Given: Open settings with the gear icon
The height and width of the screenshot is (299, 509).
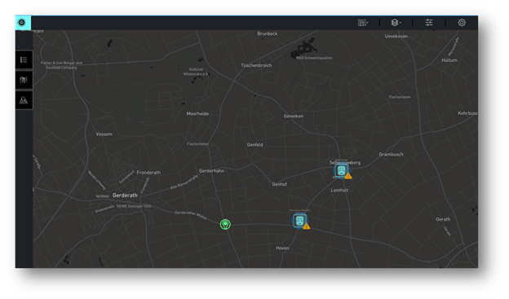Looking at the screenshot, I should [x=462, y=22].
